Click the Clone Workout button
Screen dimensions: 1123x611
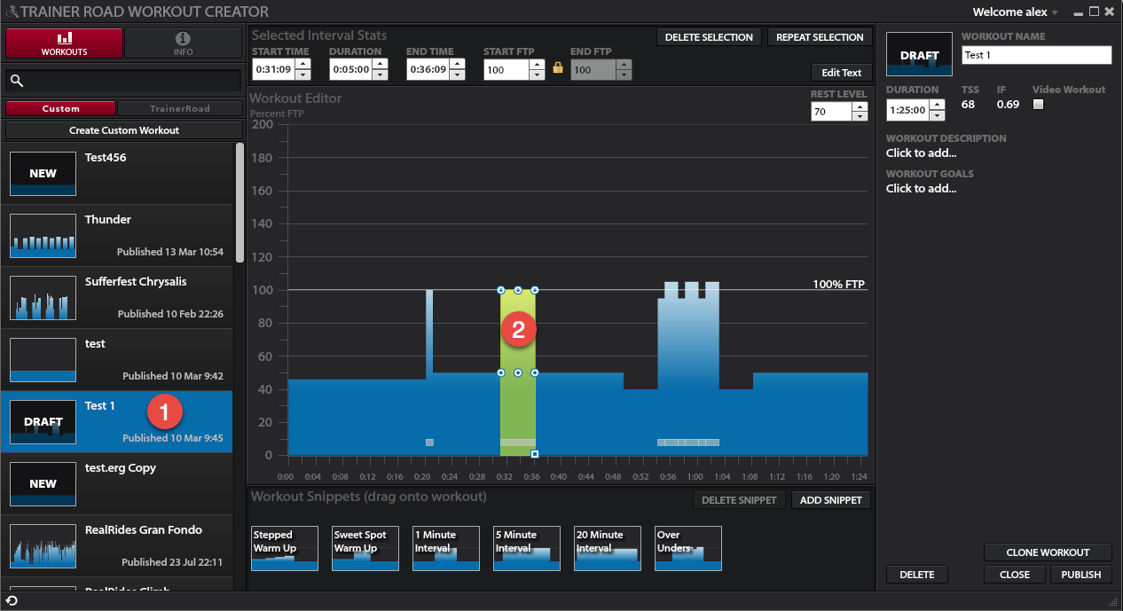tap(1048, 552)
